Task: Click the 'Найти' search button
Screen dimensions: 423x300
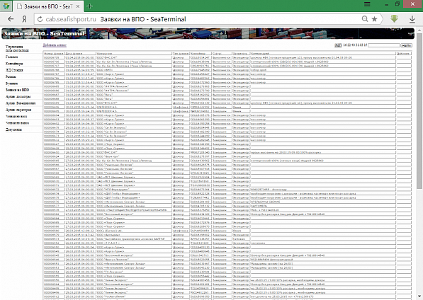Action: (406, 45)
